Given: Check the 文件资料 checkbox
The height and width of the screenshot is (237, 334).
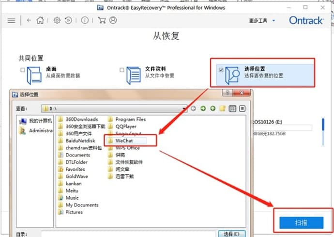Looking at the screenshot, I should 122,70.
